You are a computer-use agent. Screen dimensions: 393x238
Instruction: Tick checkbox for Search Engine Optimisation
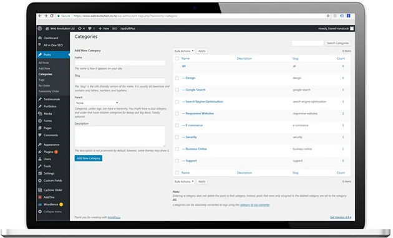tap(177, 102)
